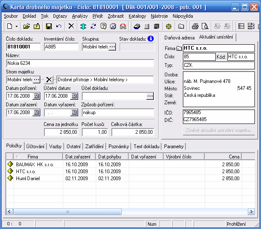Select the Aktuální umístění tab
The height and width of the screenshot is (229, 261).
click(x=216, y=37)
